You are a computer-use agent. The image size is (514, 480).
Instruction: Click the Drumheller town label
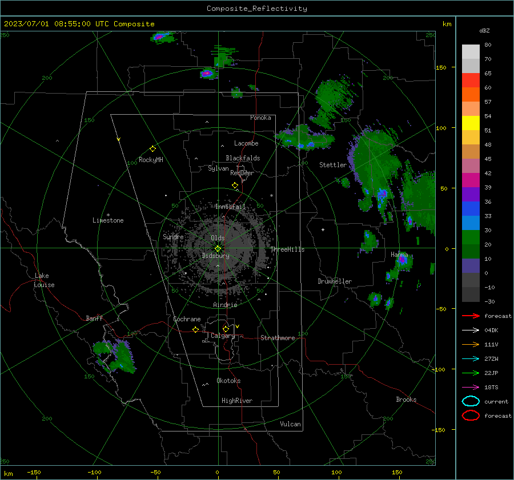[335, 281]
